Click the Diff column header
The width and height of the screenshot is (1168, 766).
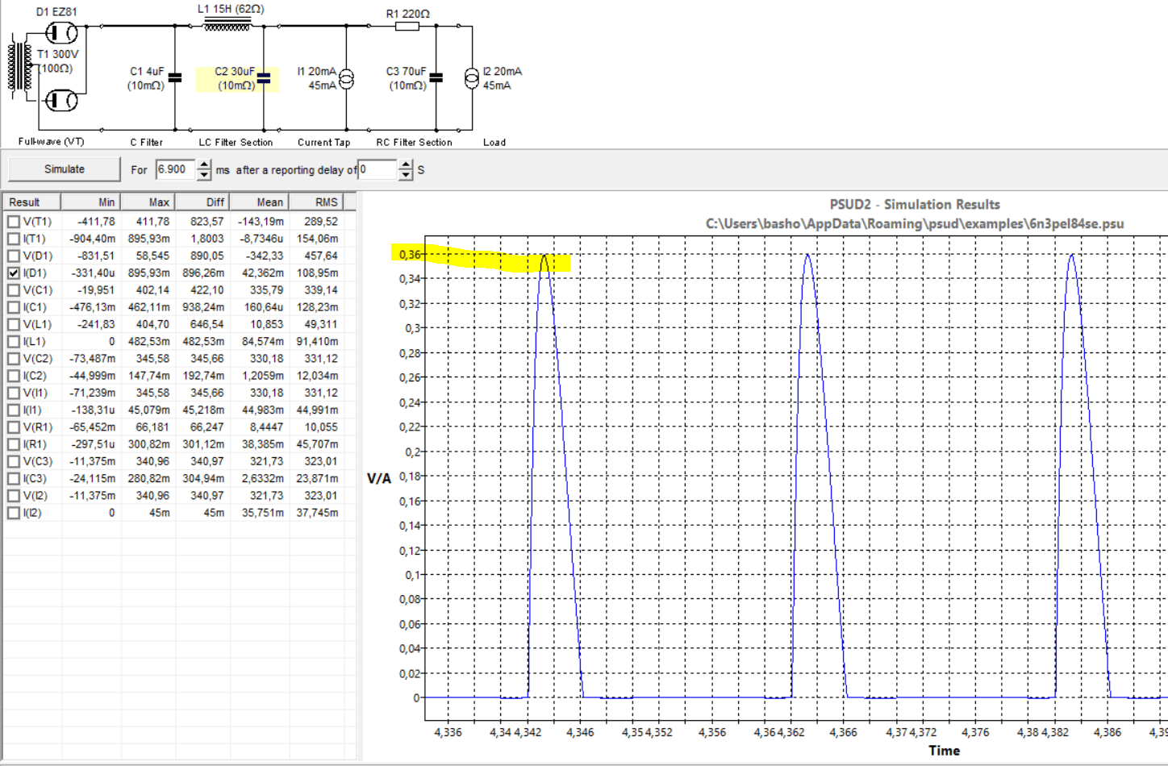tap(202, 202)
